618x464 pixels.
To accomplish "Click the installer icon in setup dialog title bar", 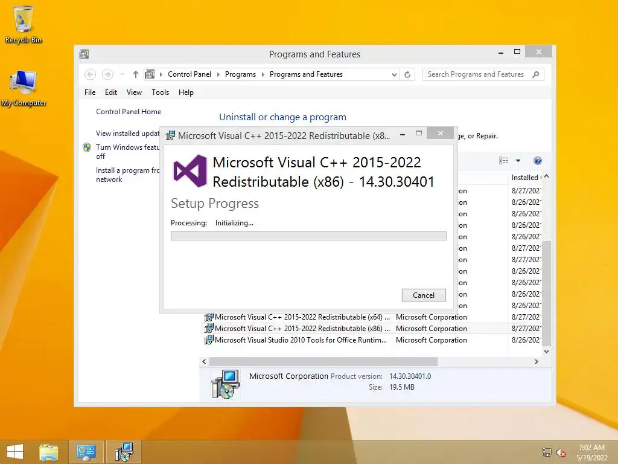I will [x=170, y=136].
